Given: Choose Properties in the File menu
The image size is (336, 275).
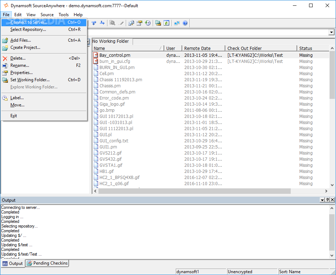Looking at the screenshot, I should (44, 73).
